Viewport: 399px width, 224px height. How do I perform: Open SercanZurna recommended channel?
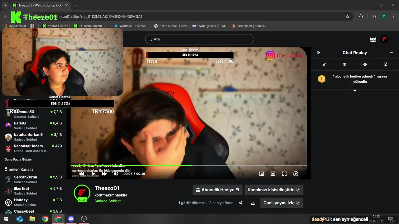tap(33, 179)
